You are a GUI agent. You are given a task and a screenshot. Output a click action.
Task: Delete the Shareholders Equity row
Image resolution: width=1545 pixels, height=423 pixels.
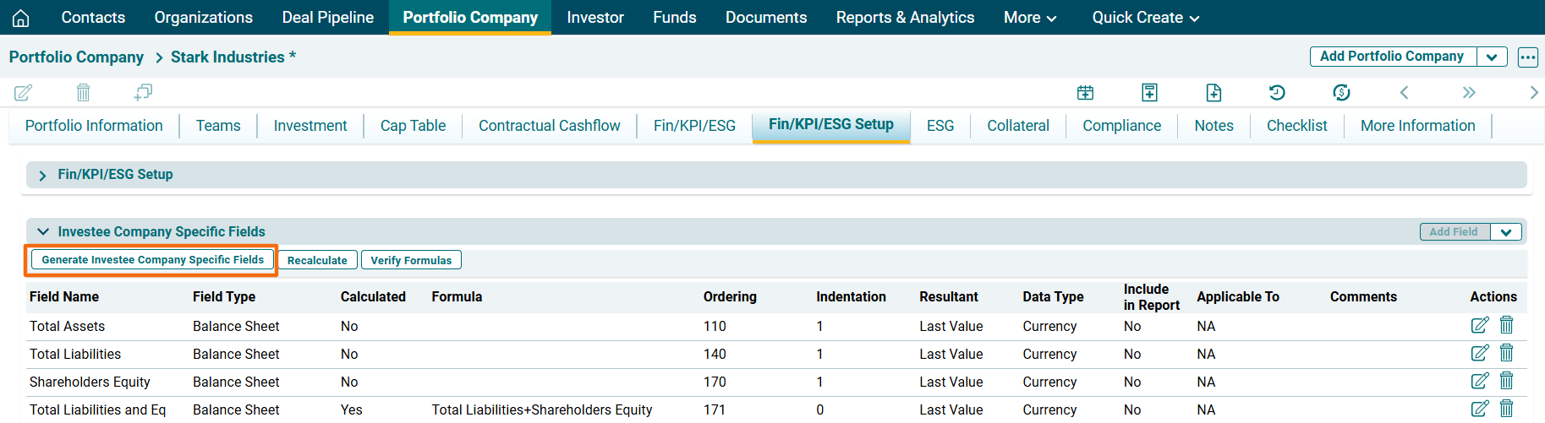tap(1506, 381)
